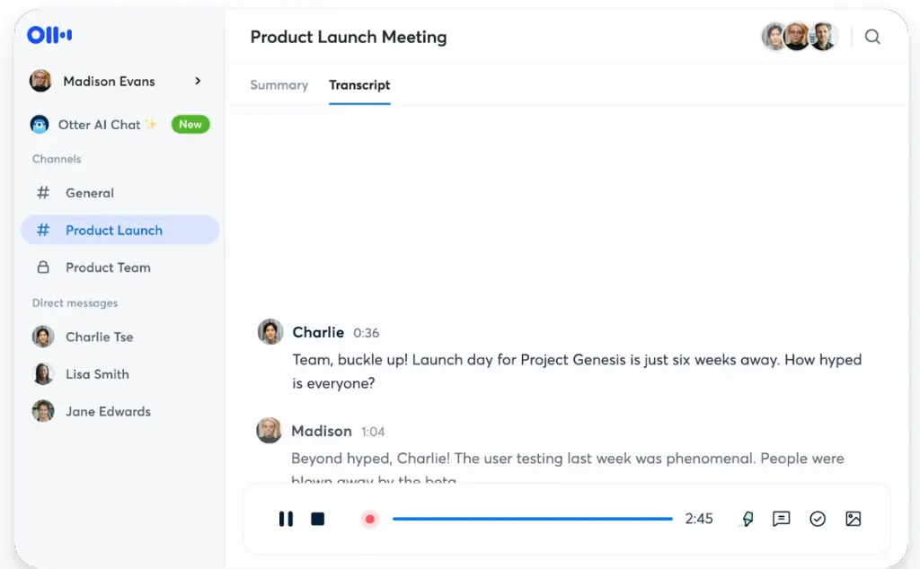Click the blue playback progress bar

tap(532, 519)
